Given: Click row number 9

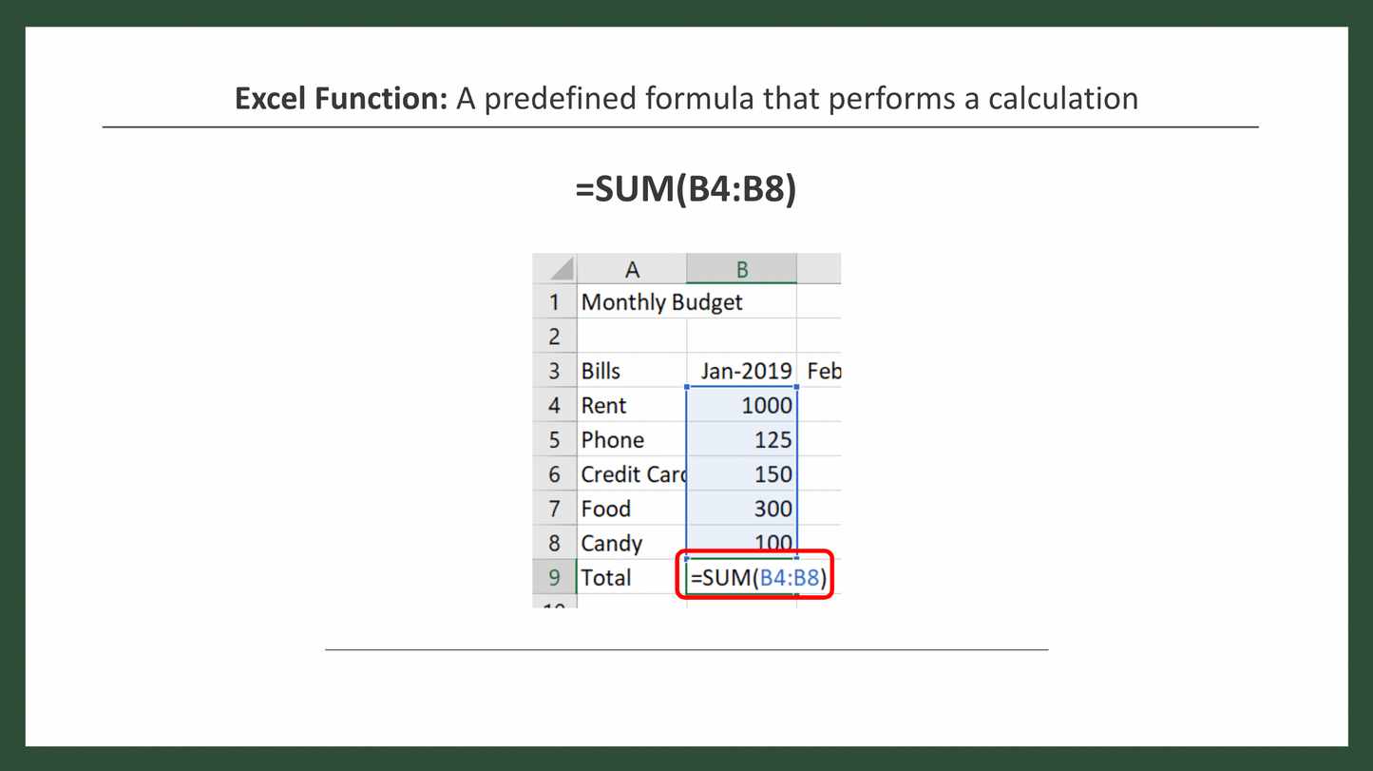Looking at the screenshot, I should pos(555,577).
